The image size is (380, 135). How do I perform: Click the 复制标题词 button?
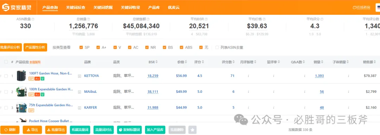click(129, 130)
